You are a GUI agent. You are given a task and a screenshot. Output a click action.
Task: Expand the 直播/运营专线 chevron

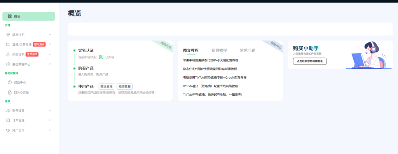(50, 44)
